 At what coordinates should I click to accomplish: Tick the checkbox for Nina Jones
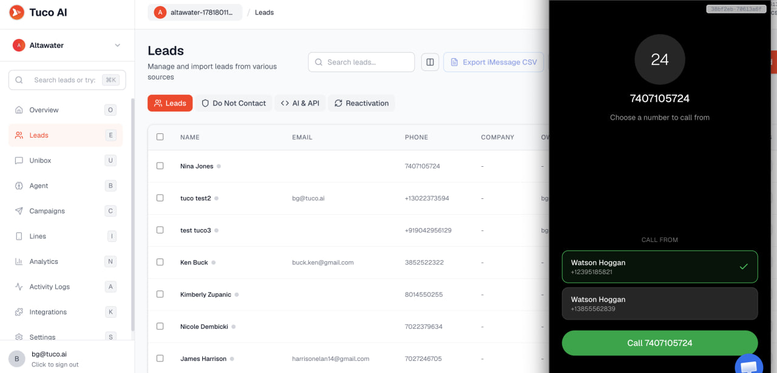point(160,166)
